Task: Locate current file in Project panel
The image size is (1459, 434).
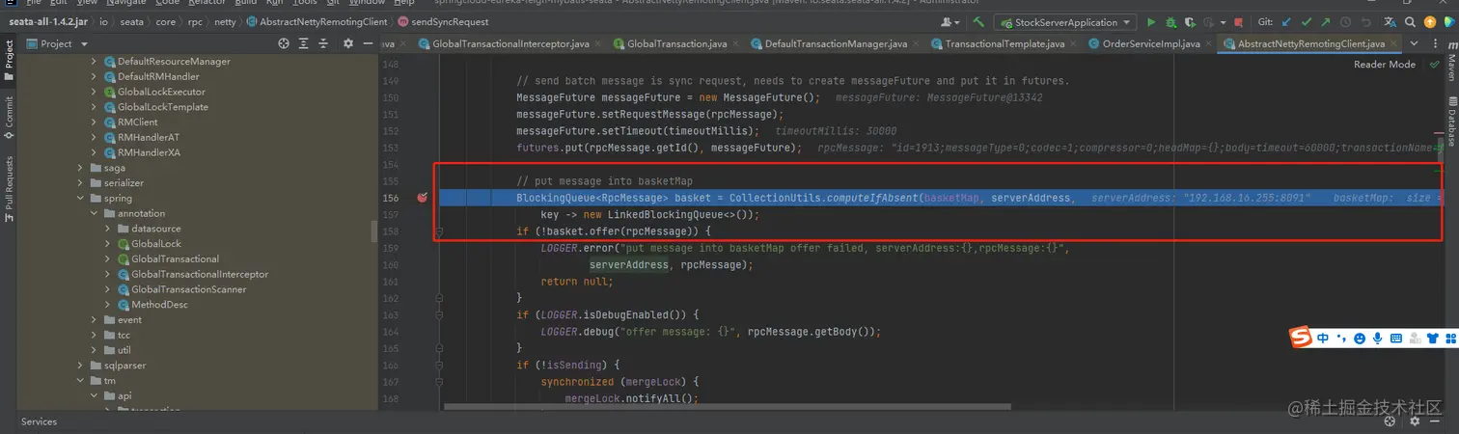Action: [x=284, y=43]
